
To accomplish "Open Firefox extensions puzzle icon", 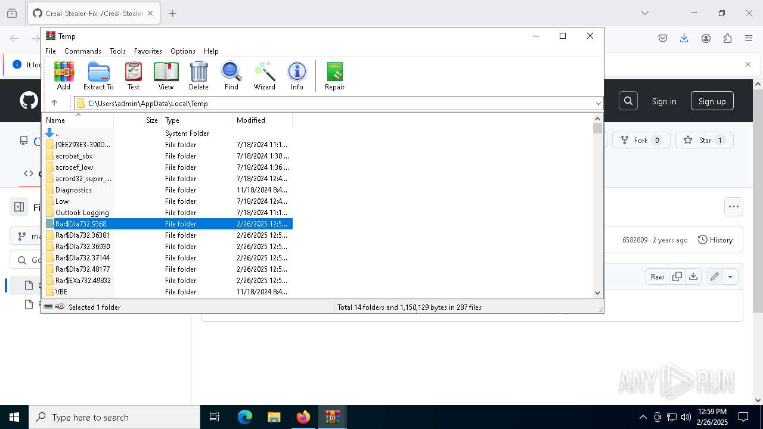I will coord(727,38).
